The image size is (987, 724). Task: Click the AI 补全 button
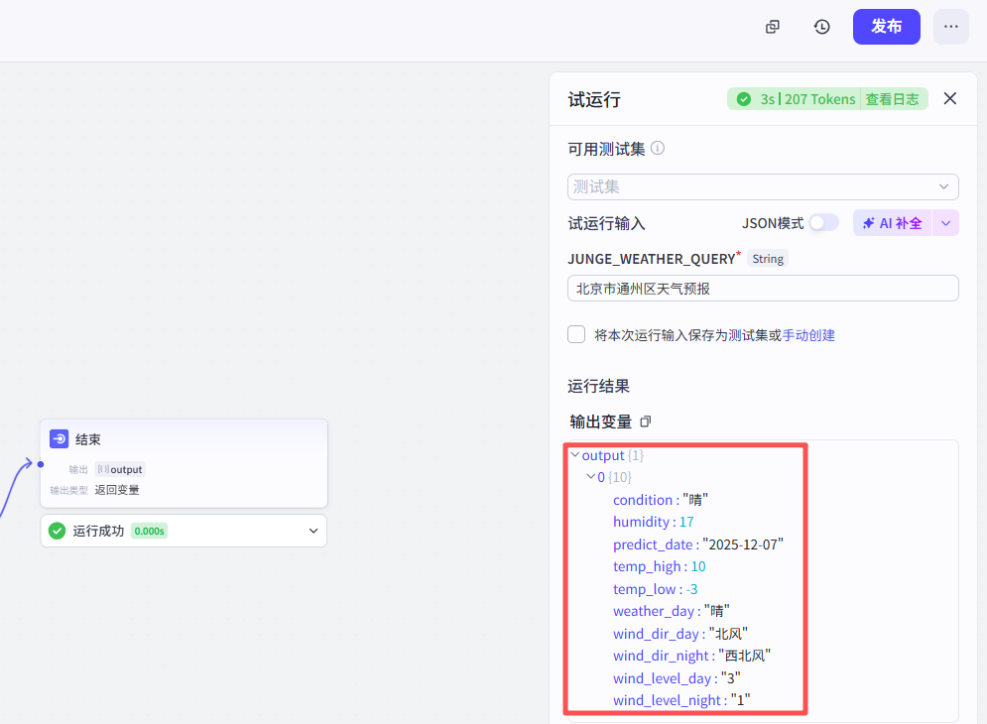892,223
